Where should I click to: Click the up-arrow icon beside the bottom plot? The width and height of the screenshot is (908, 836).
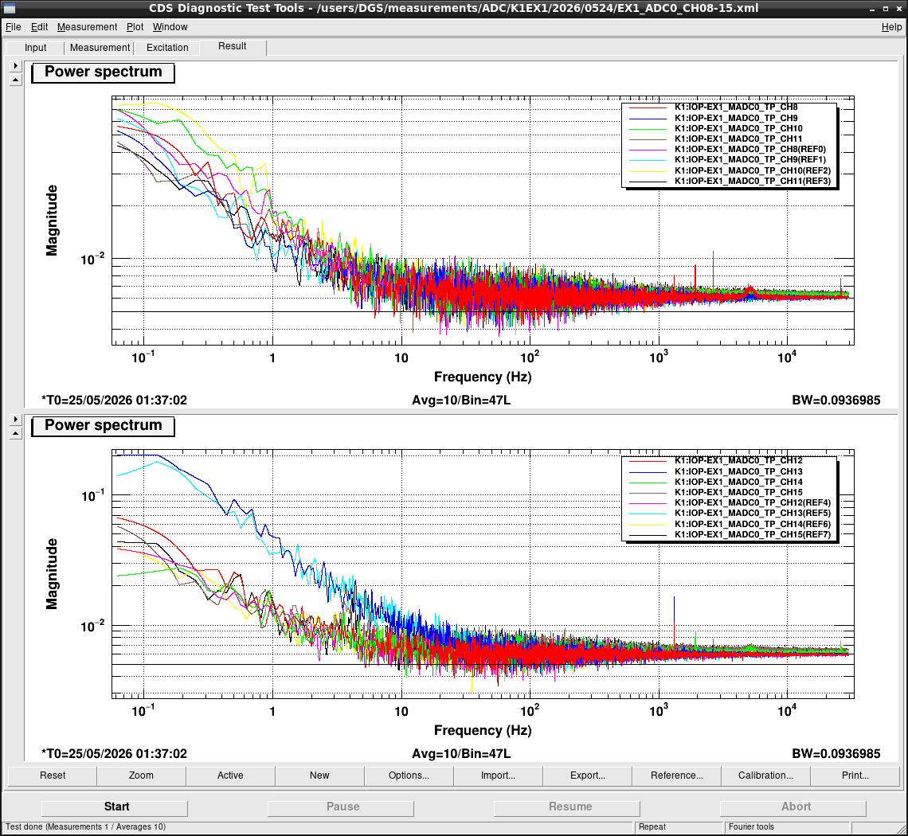(16, 433)
